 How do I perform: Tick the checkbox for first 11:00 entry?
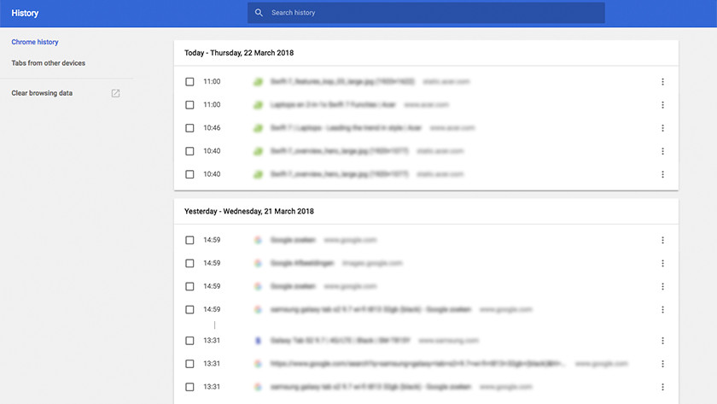tap(189, 82)
